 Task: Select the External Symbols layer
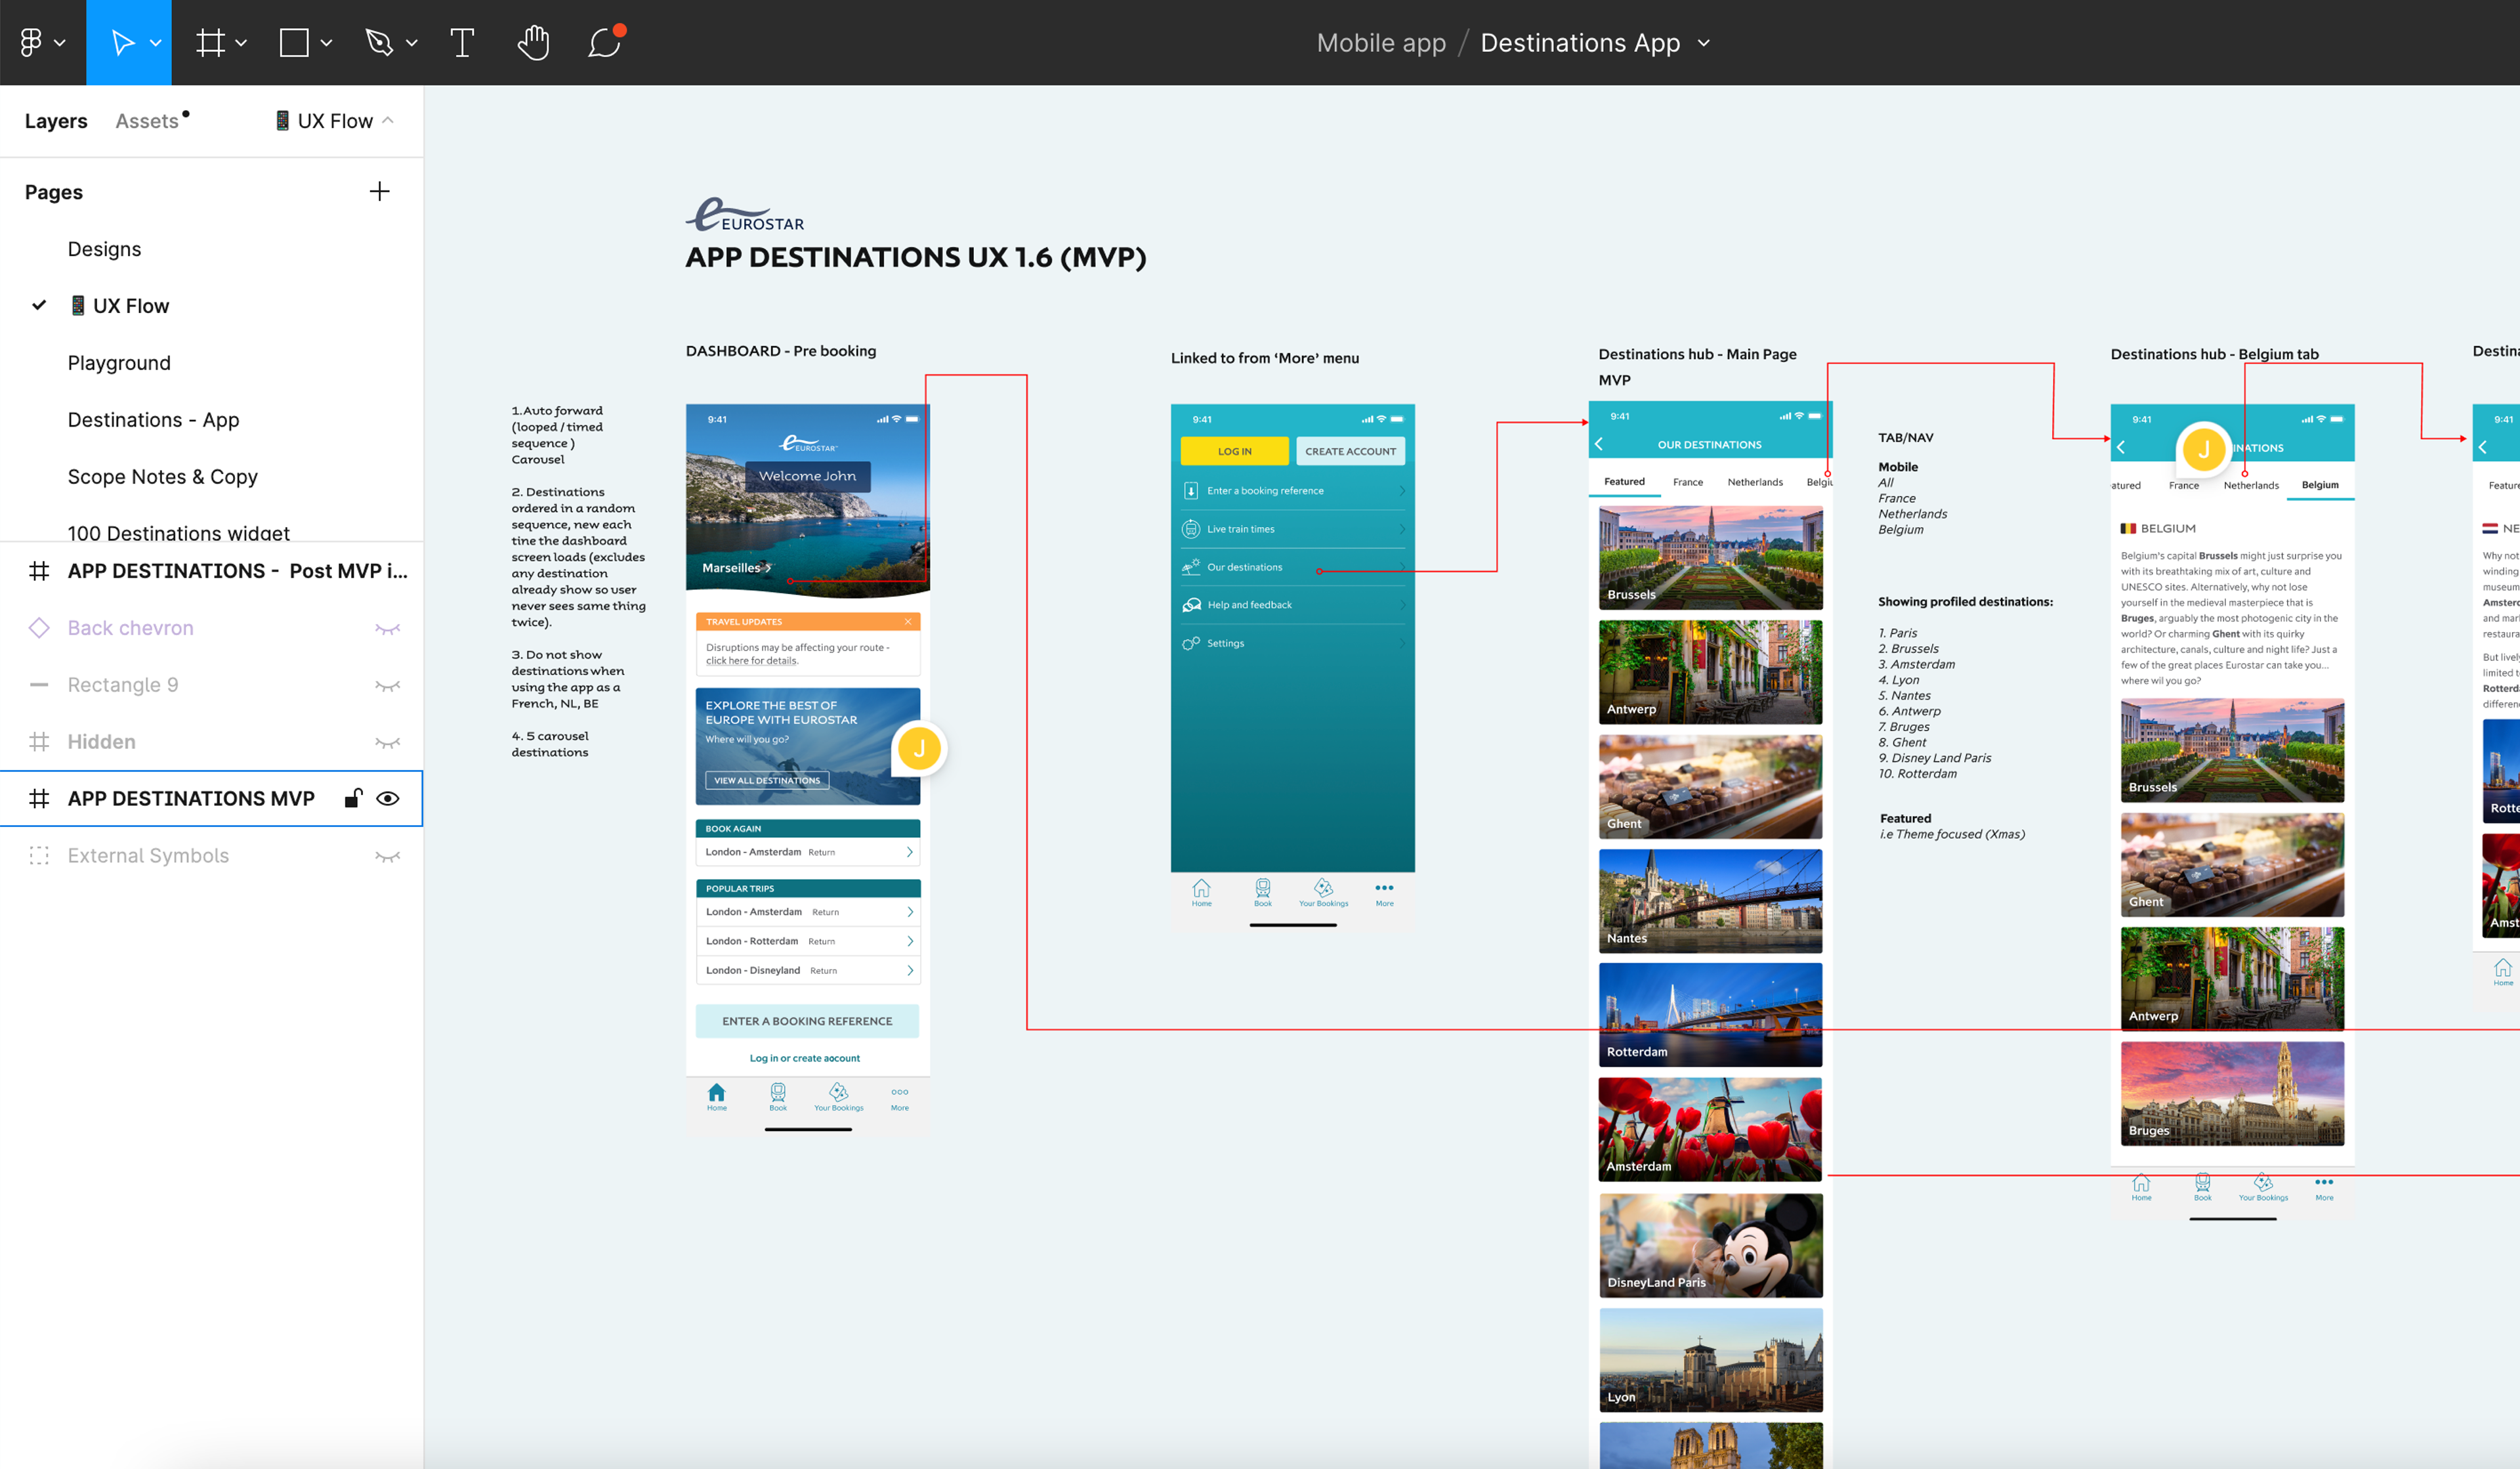148,855
